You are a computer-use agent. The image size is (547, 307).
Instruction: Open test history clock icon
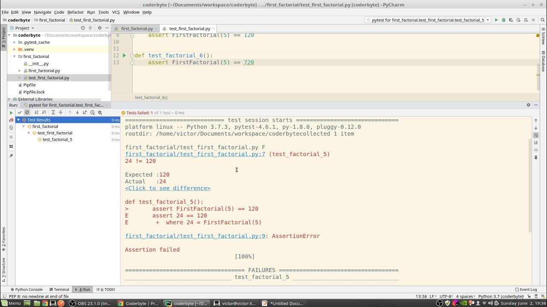click(x=92, y=113)
